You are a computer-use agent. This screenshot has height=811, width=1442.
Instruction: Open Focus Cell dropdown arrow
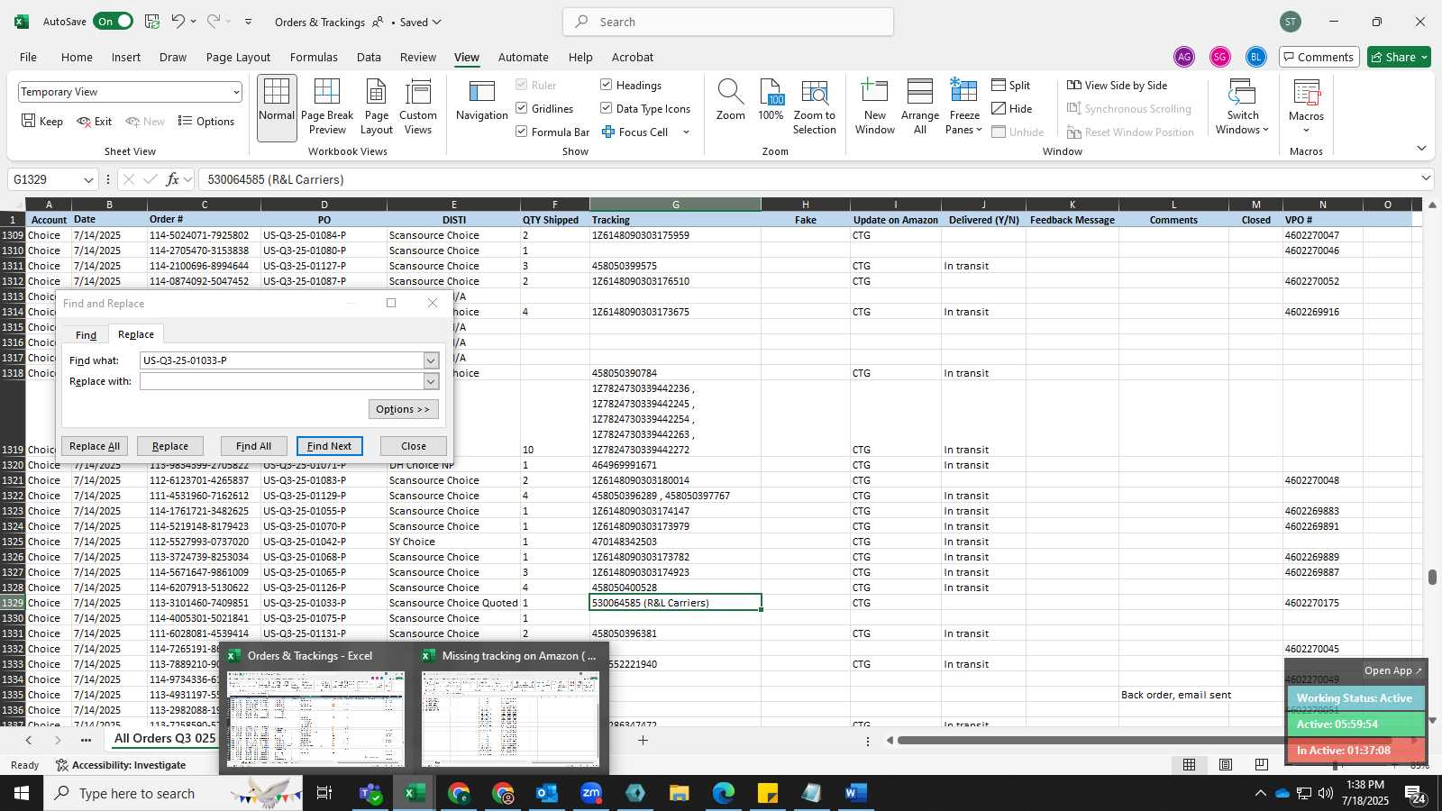(x=686, y=132)
